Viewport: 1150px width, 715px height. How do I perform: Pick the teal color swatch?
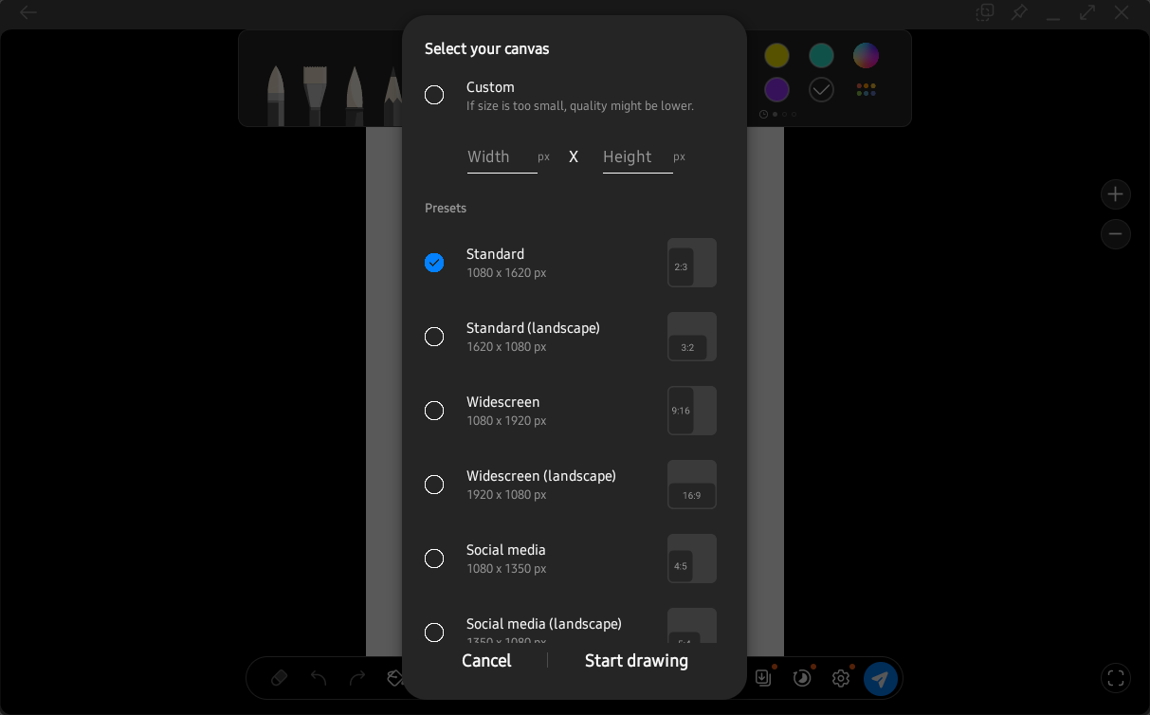821,56
